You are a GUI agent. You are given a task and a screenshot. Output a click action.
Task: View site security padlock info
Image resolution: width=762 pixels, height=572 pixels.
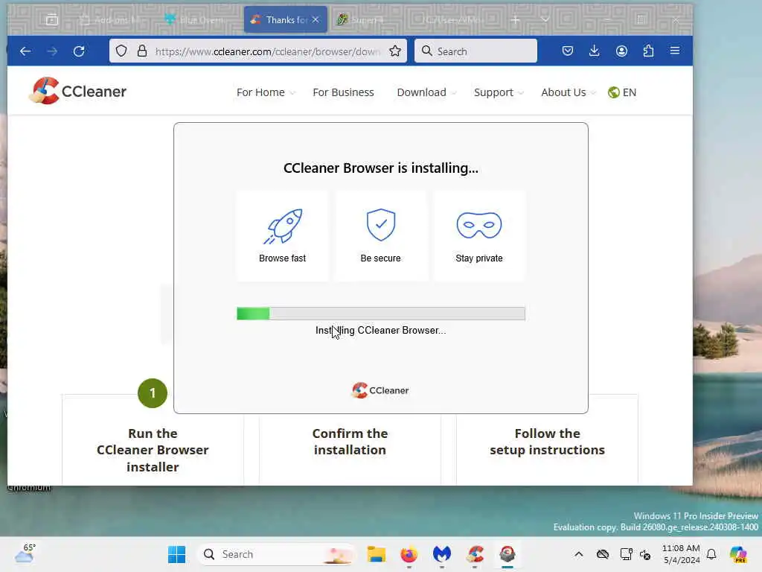(142, 51)
